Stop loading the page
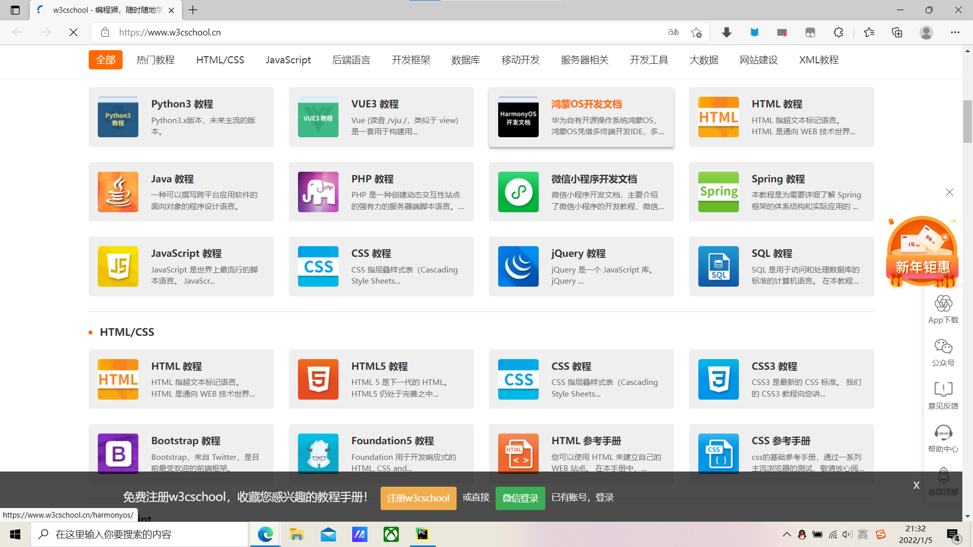Screen dimensions: 973x547 [x=73, y=32]
